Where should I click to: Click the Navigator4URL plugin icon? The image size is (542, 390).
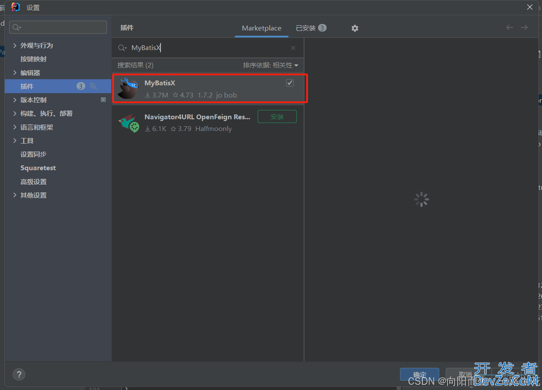[x=129, y=122]
